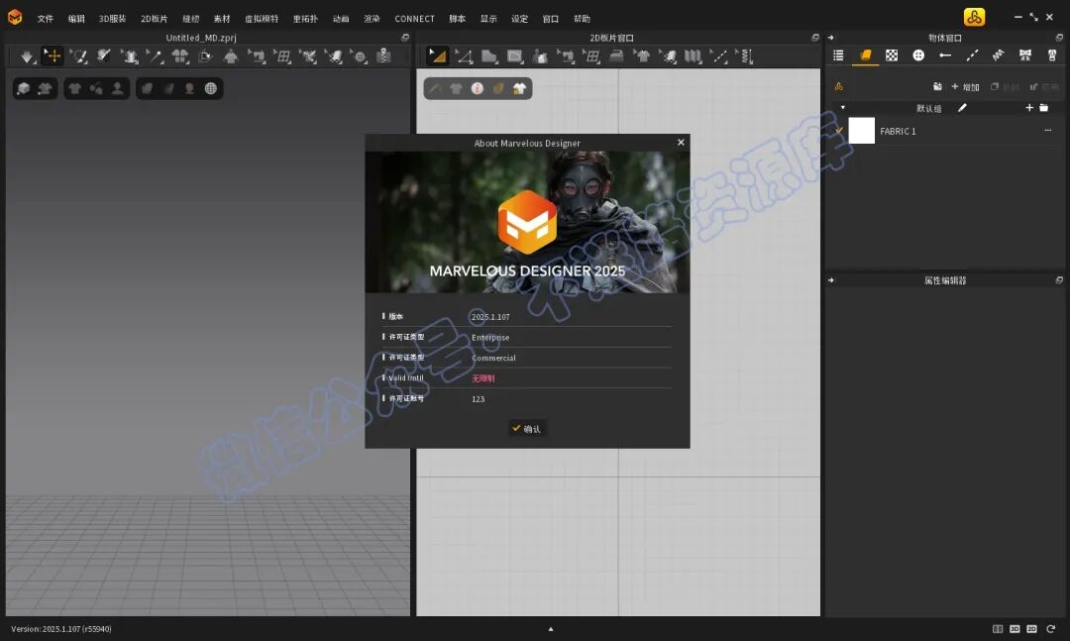
Task: Undock the 3D window via its float icon
Action: [x=404, y=38]
